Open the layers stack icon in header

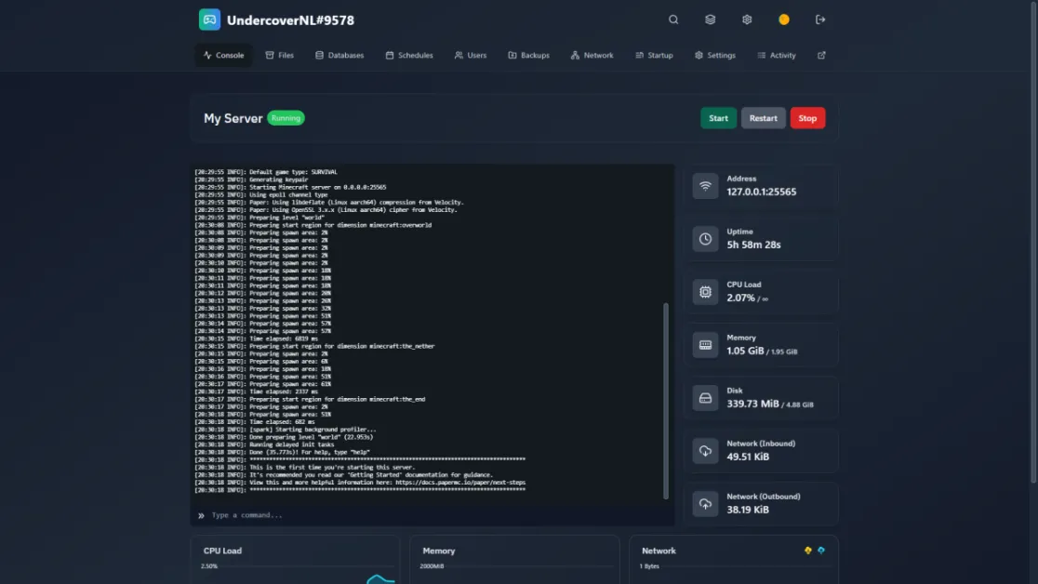point(710,20)
